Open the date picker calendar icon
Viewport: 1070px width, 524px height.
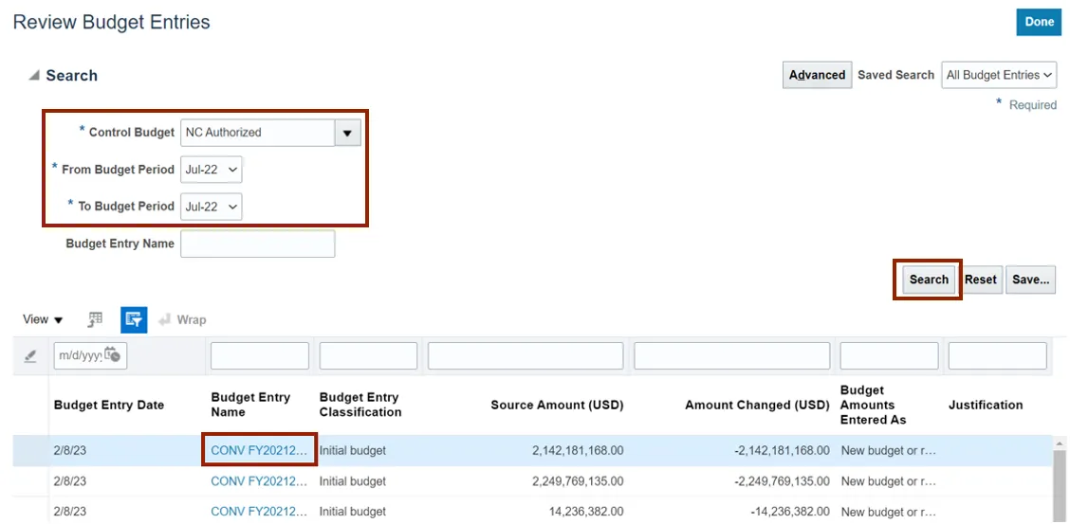113,355
